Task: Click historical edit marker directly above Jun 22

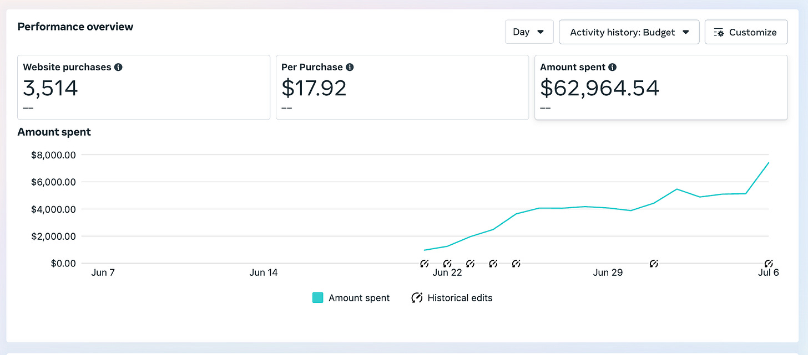Action: [447, 264]
